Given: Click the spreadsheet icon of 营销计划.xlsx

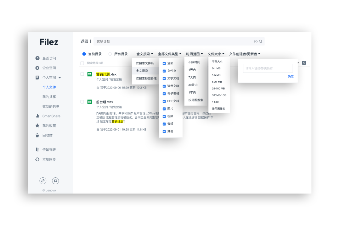Looking at the screenshot, I should coord(89,74).
